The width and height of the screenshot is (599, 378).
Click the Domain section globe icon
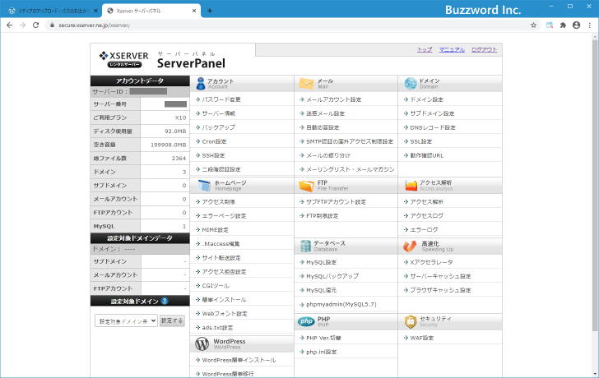pos(411,84)
